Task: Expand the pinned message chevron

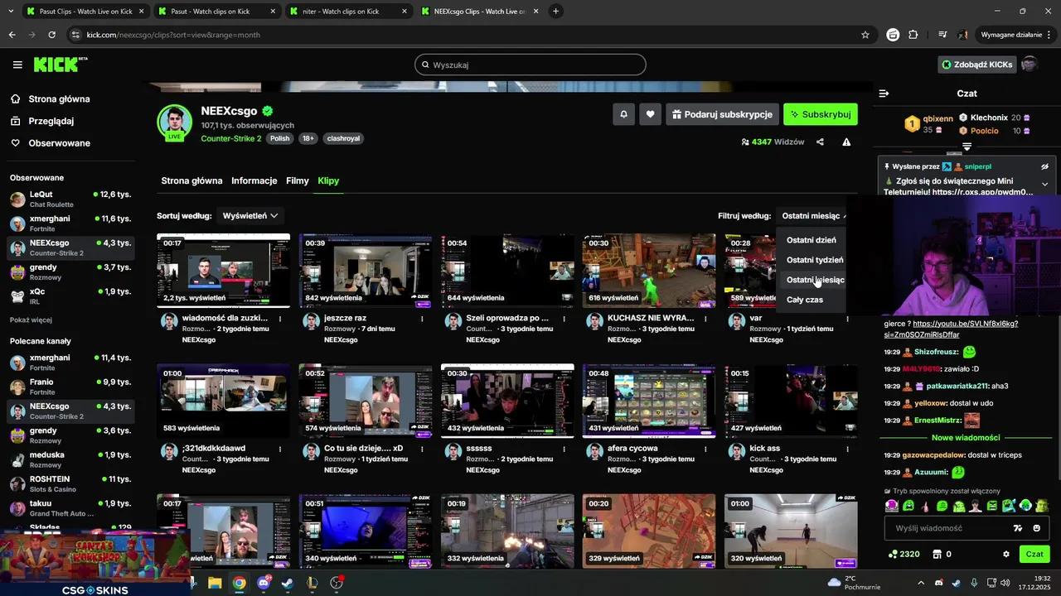Action: point(1044,185)
